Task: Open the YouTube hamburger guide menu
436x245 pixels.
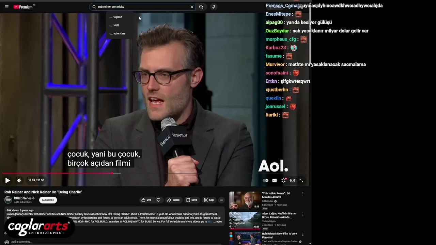Action: [6, 7]
